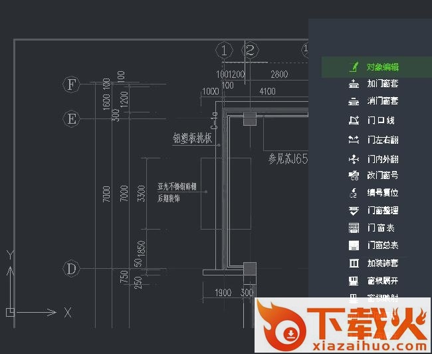The image size is (432, 354).
Task: Select the 门内外翻 command
Action: click(382, 159)
